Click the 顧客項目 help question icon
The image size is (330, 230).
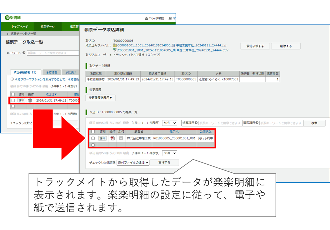point(257,123)
